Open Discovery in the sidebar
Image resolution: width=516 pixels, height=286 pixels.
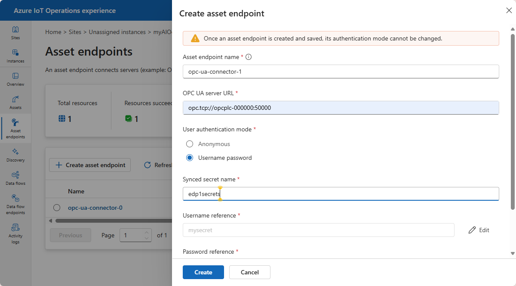point(15,155)
